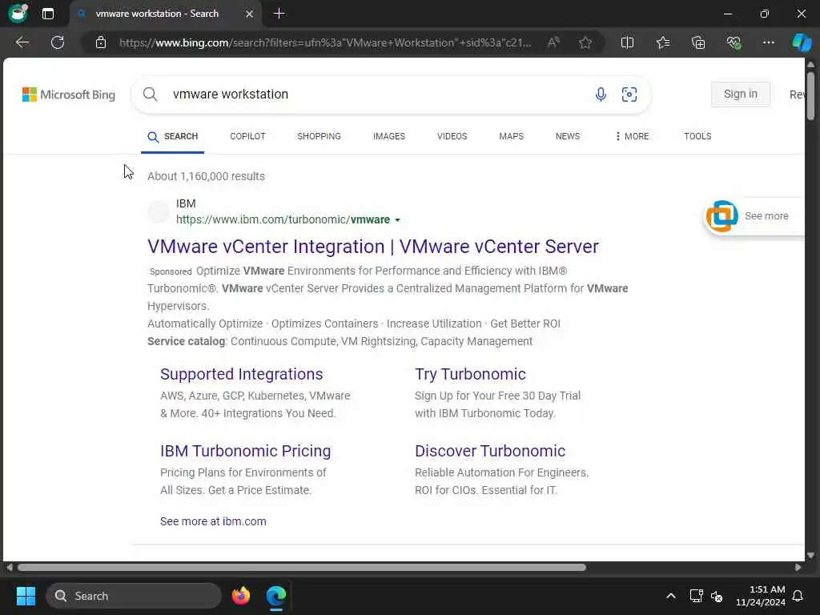820x615 pixels.
Task: Open VMware vCenter Integration result link
Action: 373,247
